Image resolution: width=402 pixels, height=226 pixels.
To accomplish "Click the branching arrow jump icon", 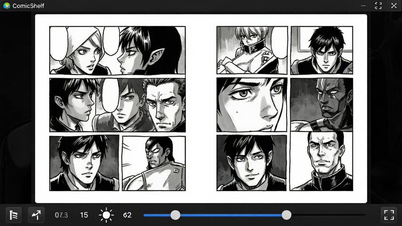I will coord(36,215).
